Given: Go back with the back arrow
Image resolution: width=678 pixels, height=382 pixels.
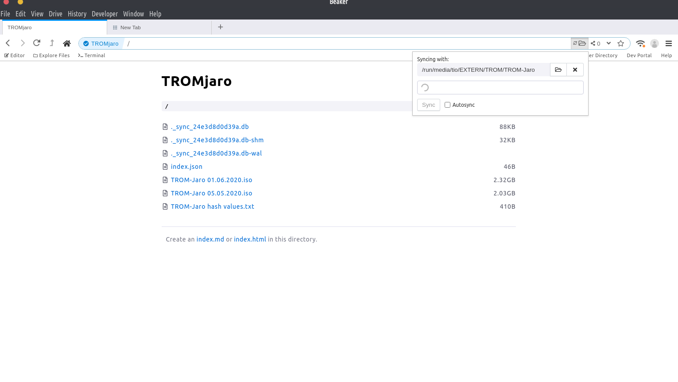Looking at the screenshot, I should pyautogui.click(x=8, y=43).
